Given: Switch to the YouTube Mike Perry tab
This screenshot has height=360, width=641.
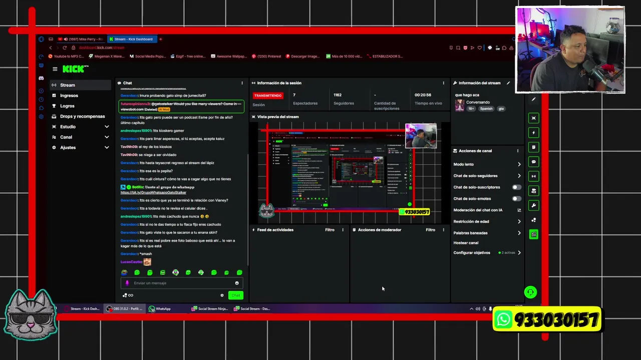Looking at the screenshot, I should [x=80, y=39].
